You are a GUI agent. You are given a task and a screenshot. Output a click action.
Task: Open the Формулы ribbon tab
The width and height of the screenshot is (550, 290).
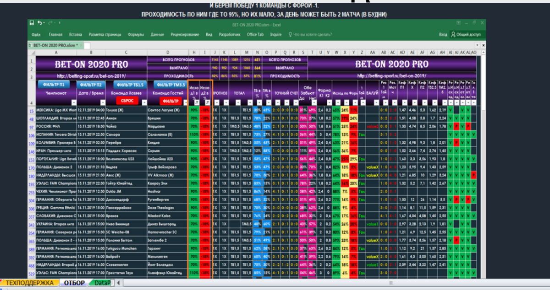(x=136, y=34)
